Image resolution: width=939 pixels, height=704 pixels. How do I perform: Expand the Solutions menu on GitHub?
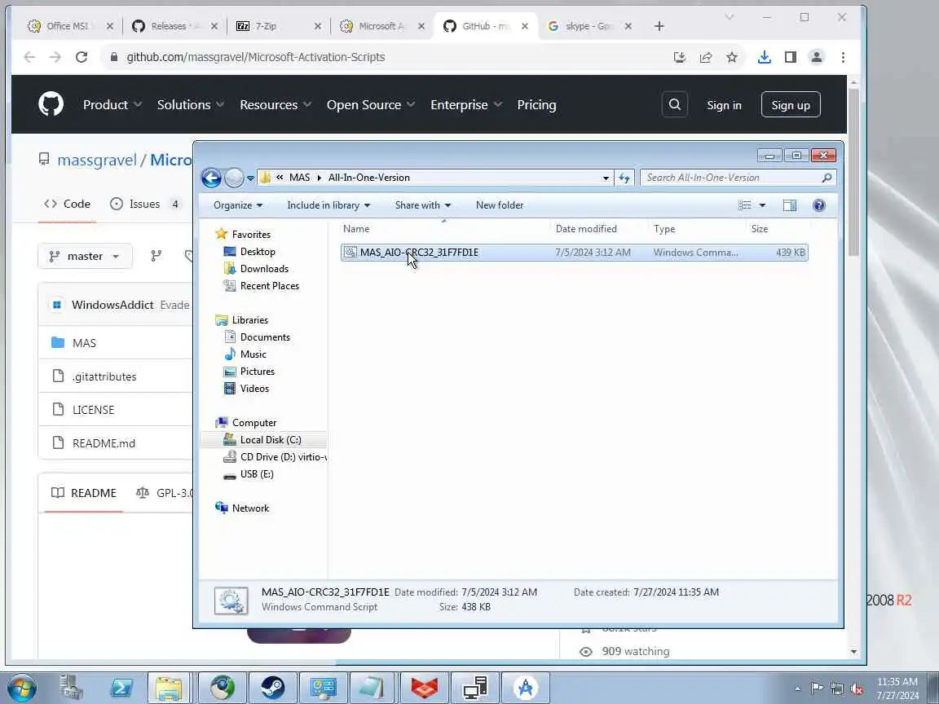pyautogui.click(x=191, y=105)
